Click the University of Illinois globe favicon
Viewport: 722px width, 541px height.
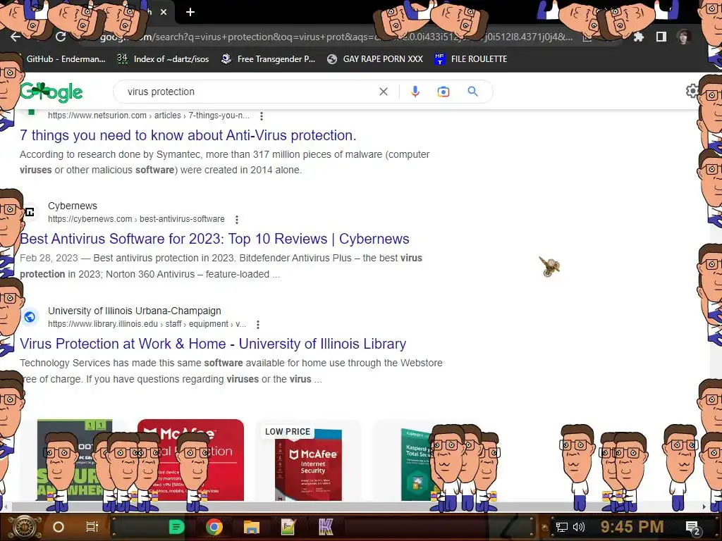30,317
